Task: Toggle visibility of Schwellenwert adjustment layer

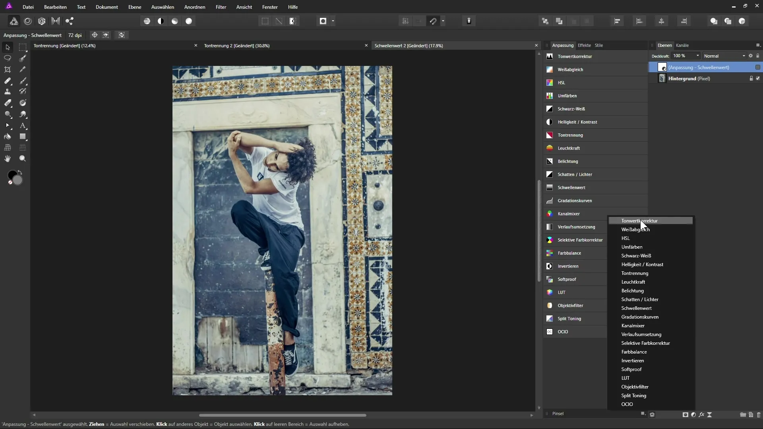Action: point(758,68)
